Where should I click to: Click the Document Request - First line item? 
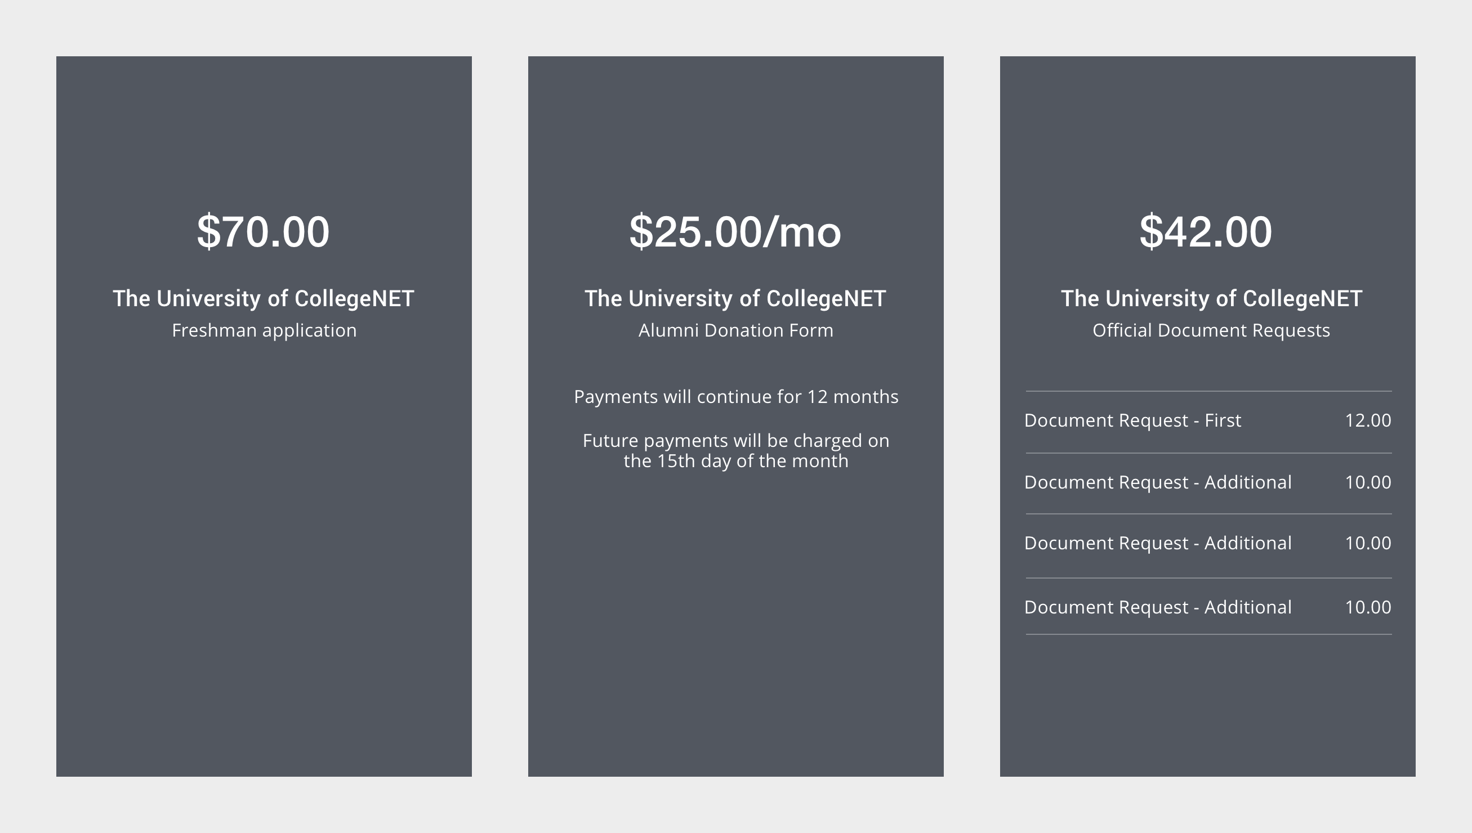[1208, 420]
